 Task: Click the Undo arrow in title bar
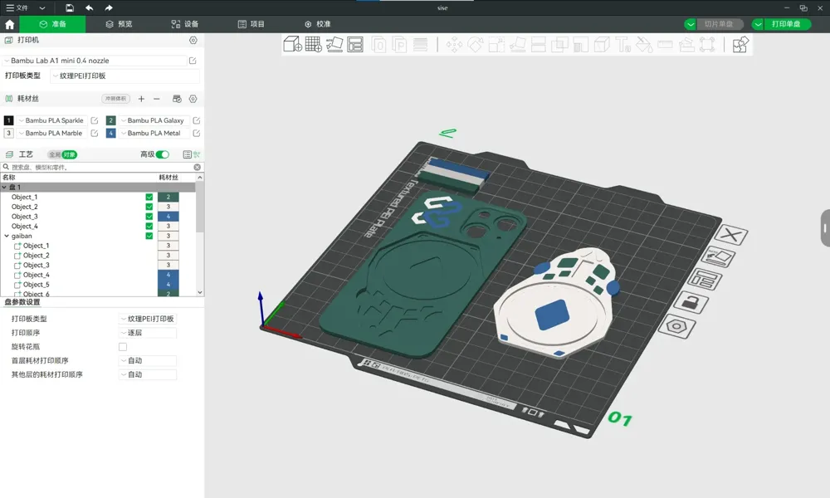[89, 8]
